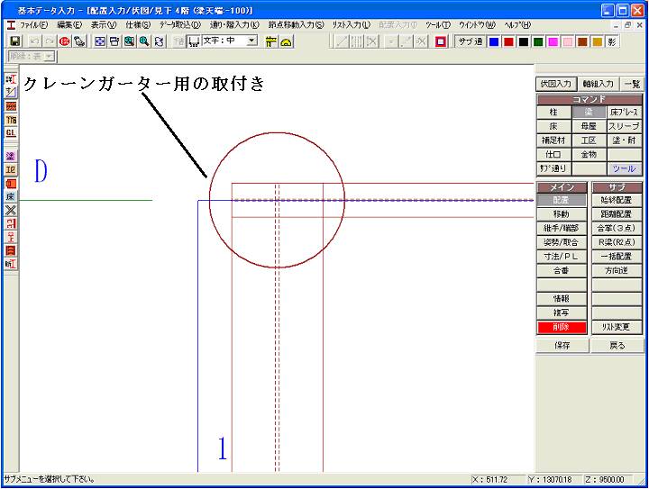Click the red square frame icon
The height and width of the screenshot is (489, 649).
pos(441,41)
